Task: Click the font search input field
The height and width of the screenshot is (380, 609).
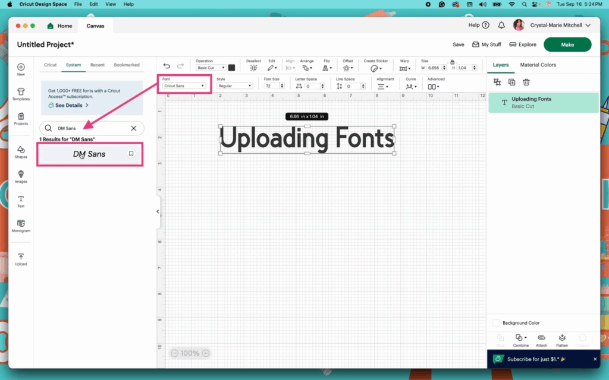Action: 92,128
